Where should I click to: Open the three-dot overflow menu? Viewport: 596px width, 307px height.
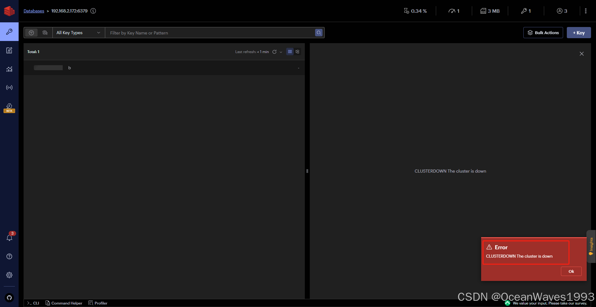click(585, 11)
